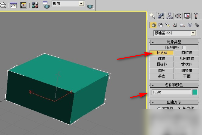Open the Curve Editor toolbar icon
202x135 pixels.
(x=13, y=5)
